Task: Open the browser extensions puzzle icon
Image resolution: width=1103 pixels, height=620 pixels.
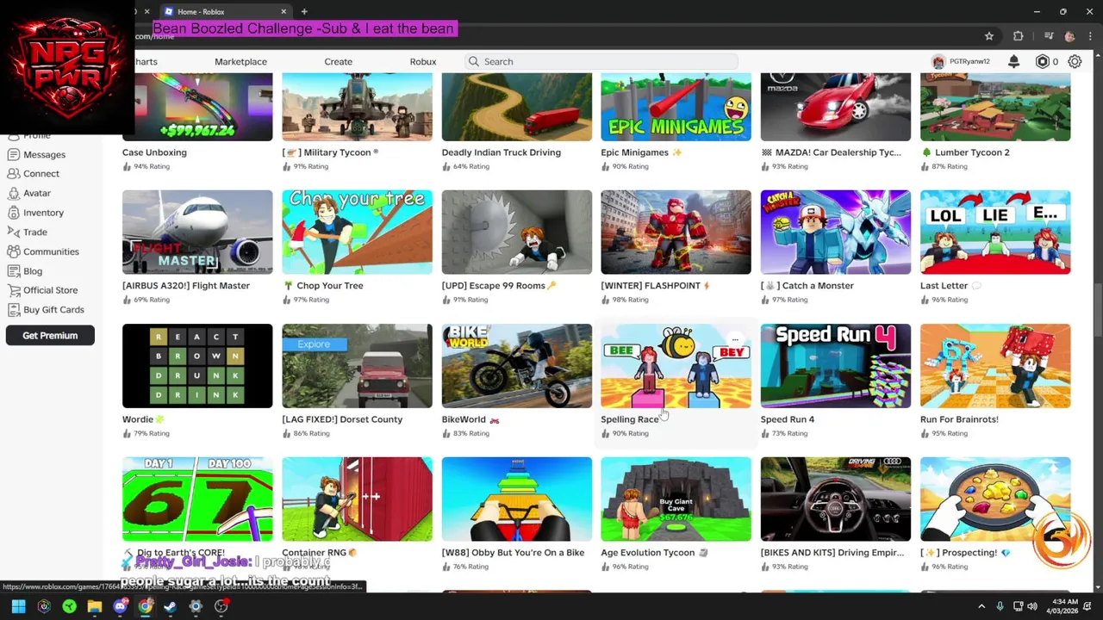Action: click(x=1019, y=36)
